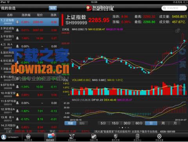Select the 13.南玻A row
The width and height of the screenshot is (188, 142).
tap(29, 119)
